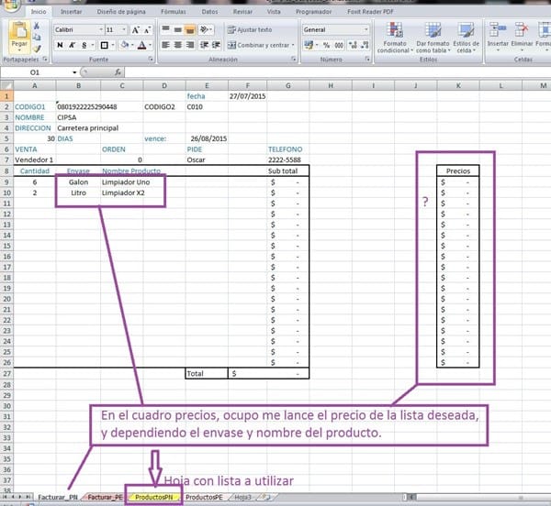The image size is (551, 506).
Task: Center text horizontally in Alineación group
Action: [178, 45]
